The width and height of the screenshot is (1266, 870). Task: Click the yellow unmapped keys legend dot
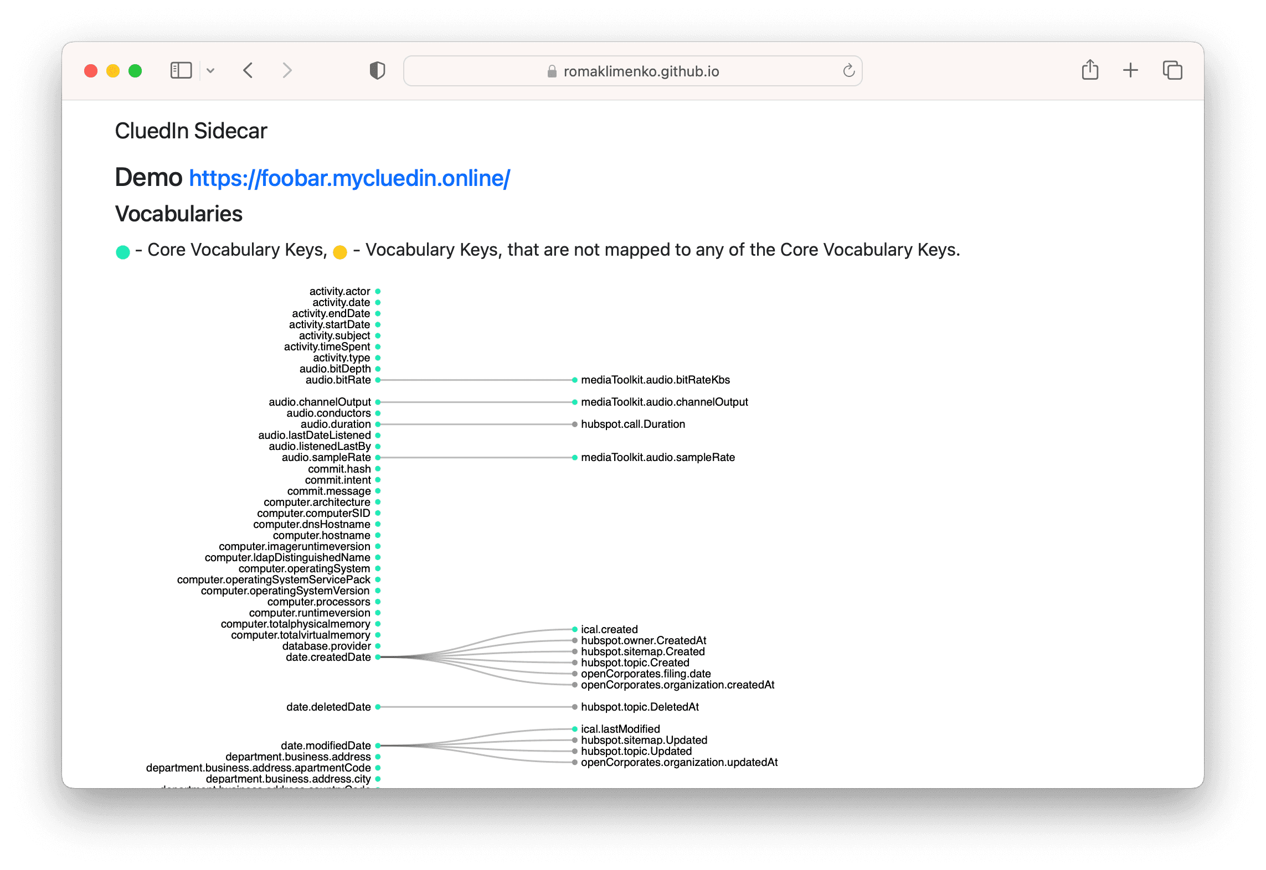[x=340, y=252]
